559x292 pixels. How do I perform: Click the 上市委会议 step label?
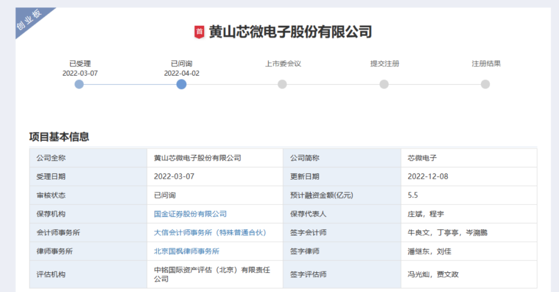click(x=283, y=64)
